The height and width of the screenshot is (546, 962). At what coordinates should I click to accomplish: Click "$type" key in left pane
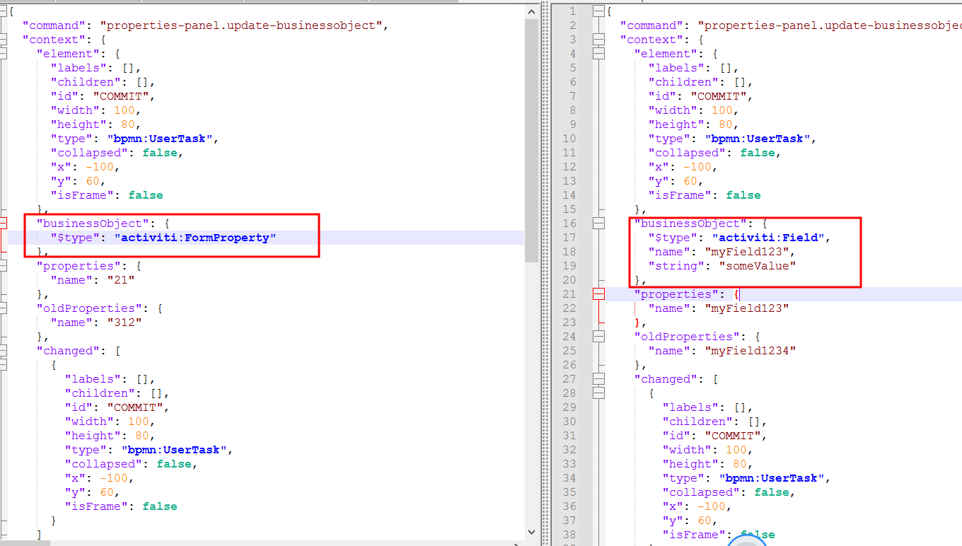[x=76, y=238]
